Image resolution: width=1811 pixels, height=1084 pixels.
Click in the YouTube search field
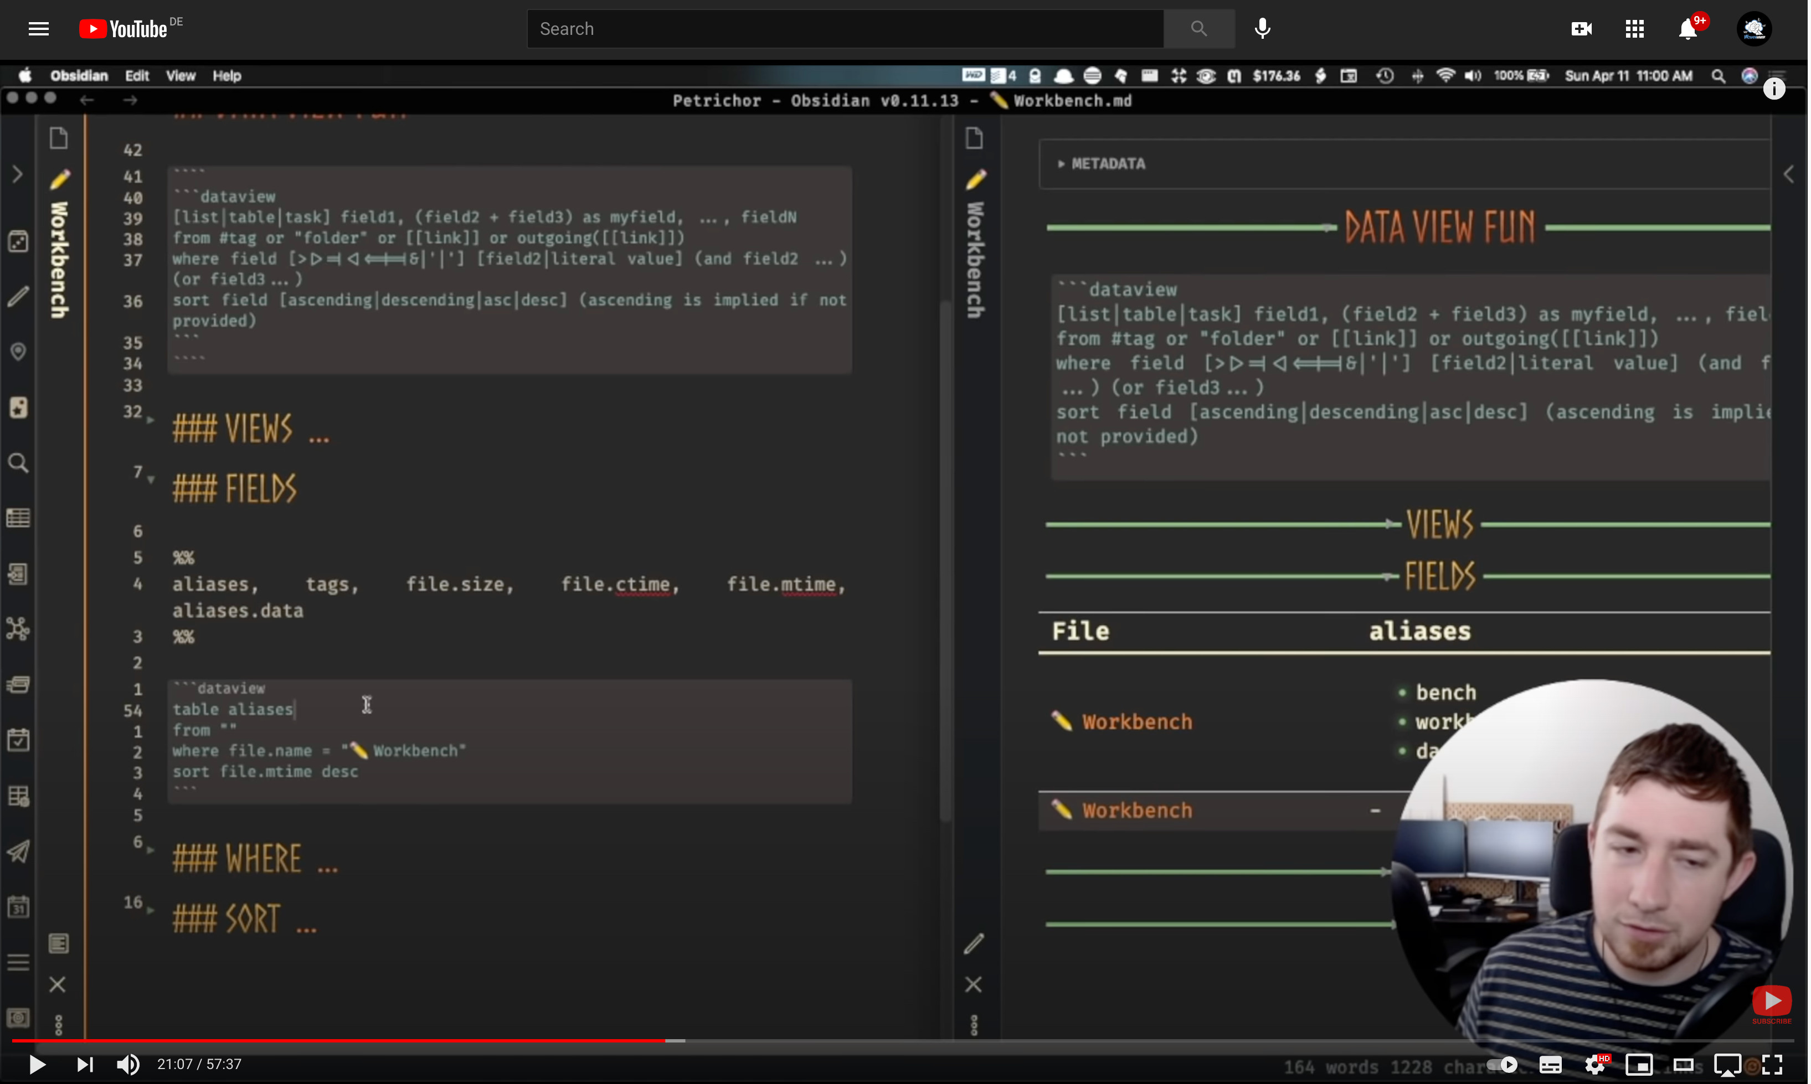(846, 28)
